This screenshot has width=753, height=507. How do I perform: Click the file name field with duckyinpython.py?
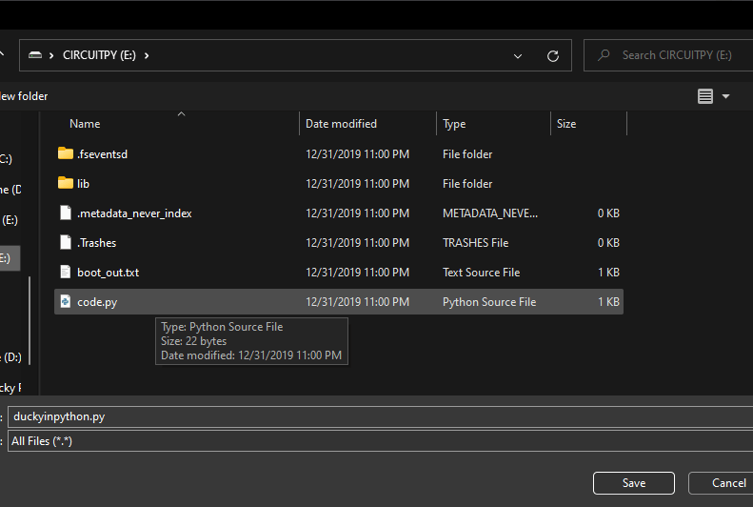tap(381, 416)
